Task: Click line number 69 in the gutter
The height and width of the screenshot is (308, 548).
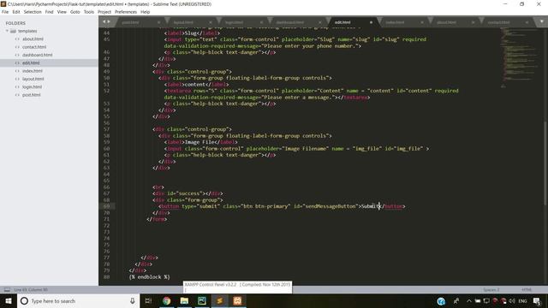Action: pyautogui.click(x=106, y=206)
